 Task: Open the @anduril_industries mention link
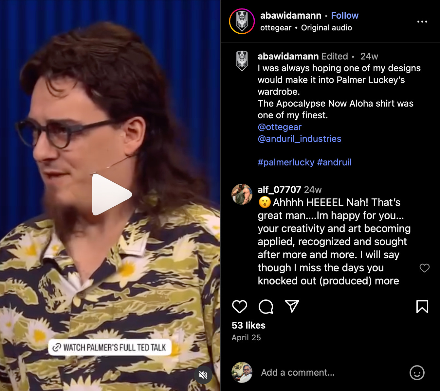[x=300, y=139]
